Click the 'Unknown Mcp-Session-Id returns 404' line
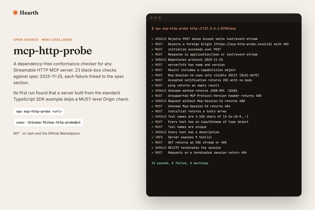The width and height of the screenshot is (315, 210). [191, 106]
